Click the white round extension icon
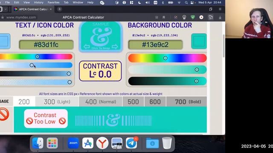273x153 pixels. click(201, 17)
